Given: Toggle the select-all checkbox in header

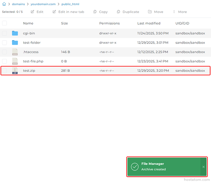Looking at the screenshot, I should point(4,23).
